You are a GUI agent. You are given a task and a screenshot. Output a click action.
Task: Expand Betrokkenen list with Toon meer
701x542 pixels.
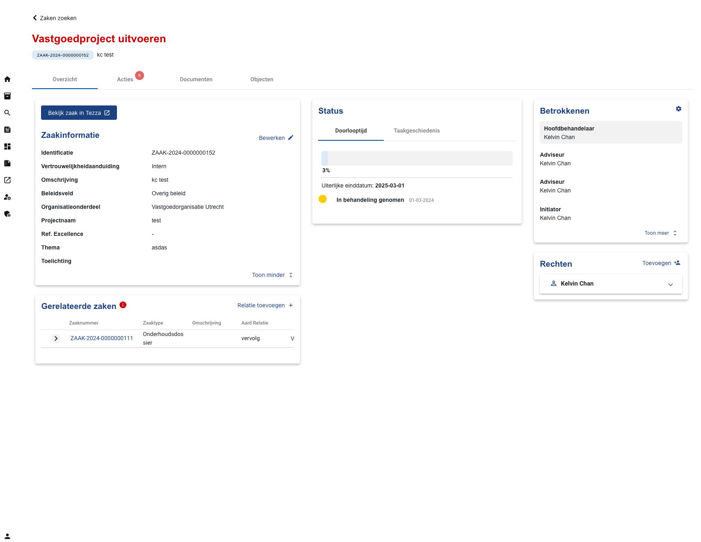(661, 233)
